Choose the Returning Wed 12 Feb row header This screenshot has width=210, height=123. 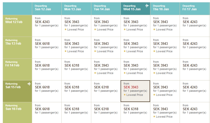coord(17,26)
